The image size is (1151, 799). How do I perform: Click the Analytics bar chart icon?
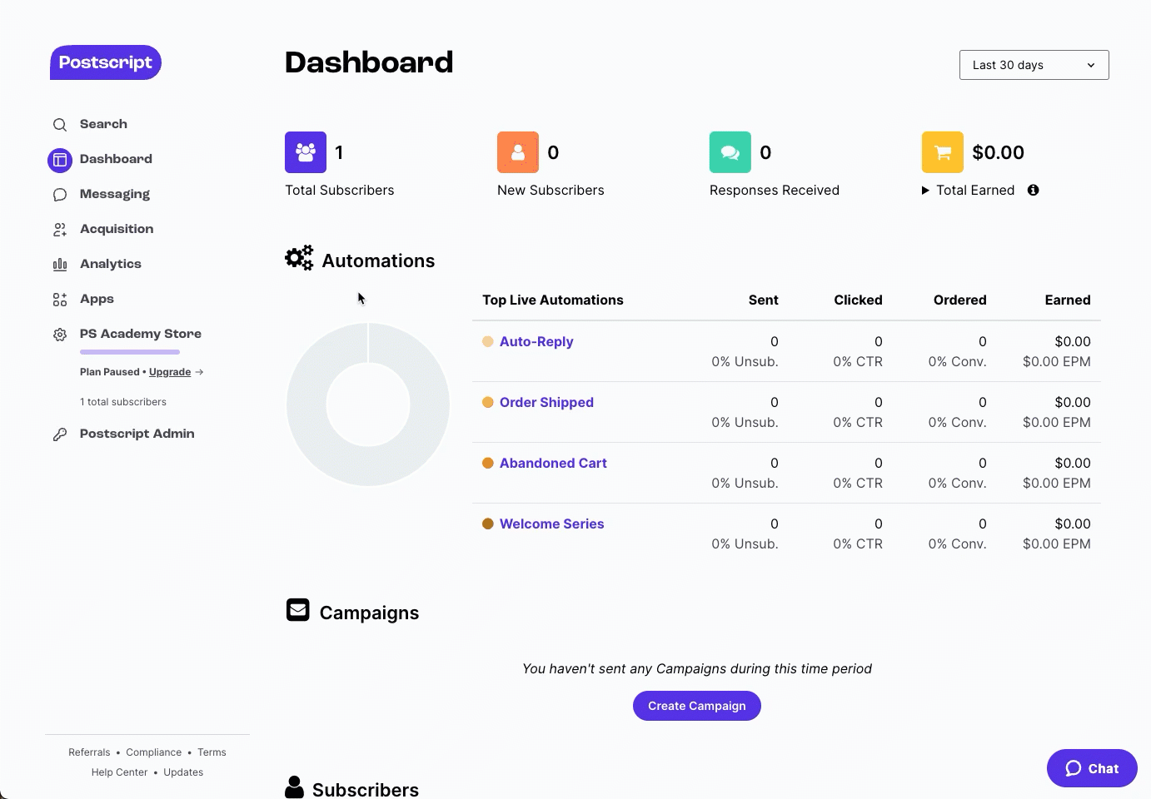[x=60, y=265]
